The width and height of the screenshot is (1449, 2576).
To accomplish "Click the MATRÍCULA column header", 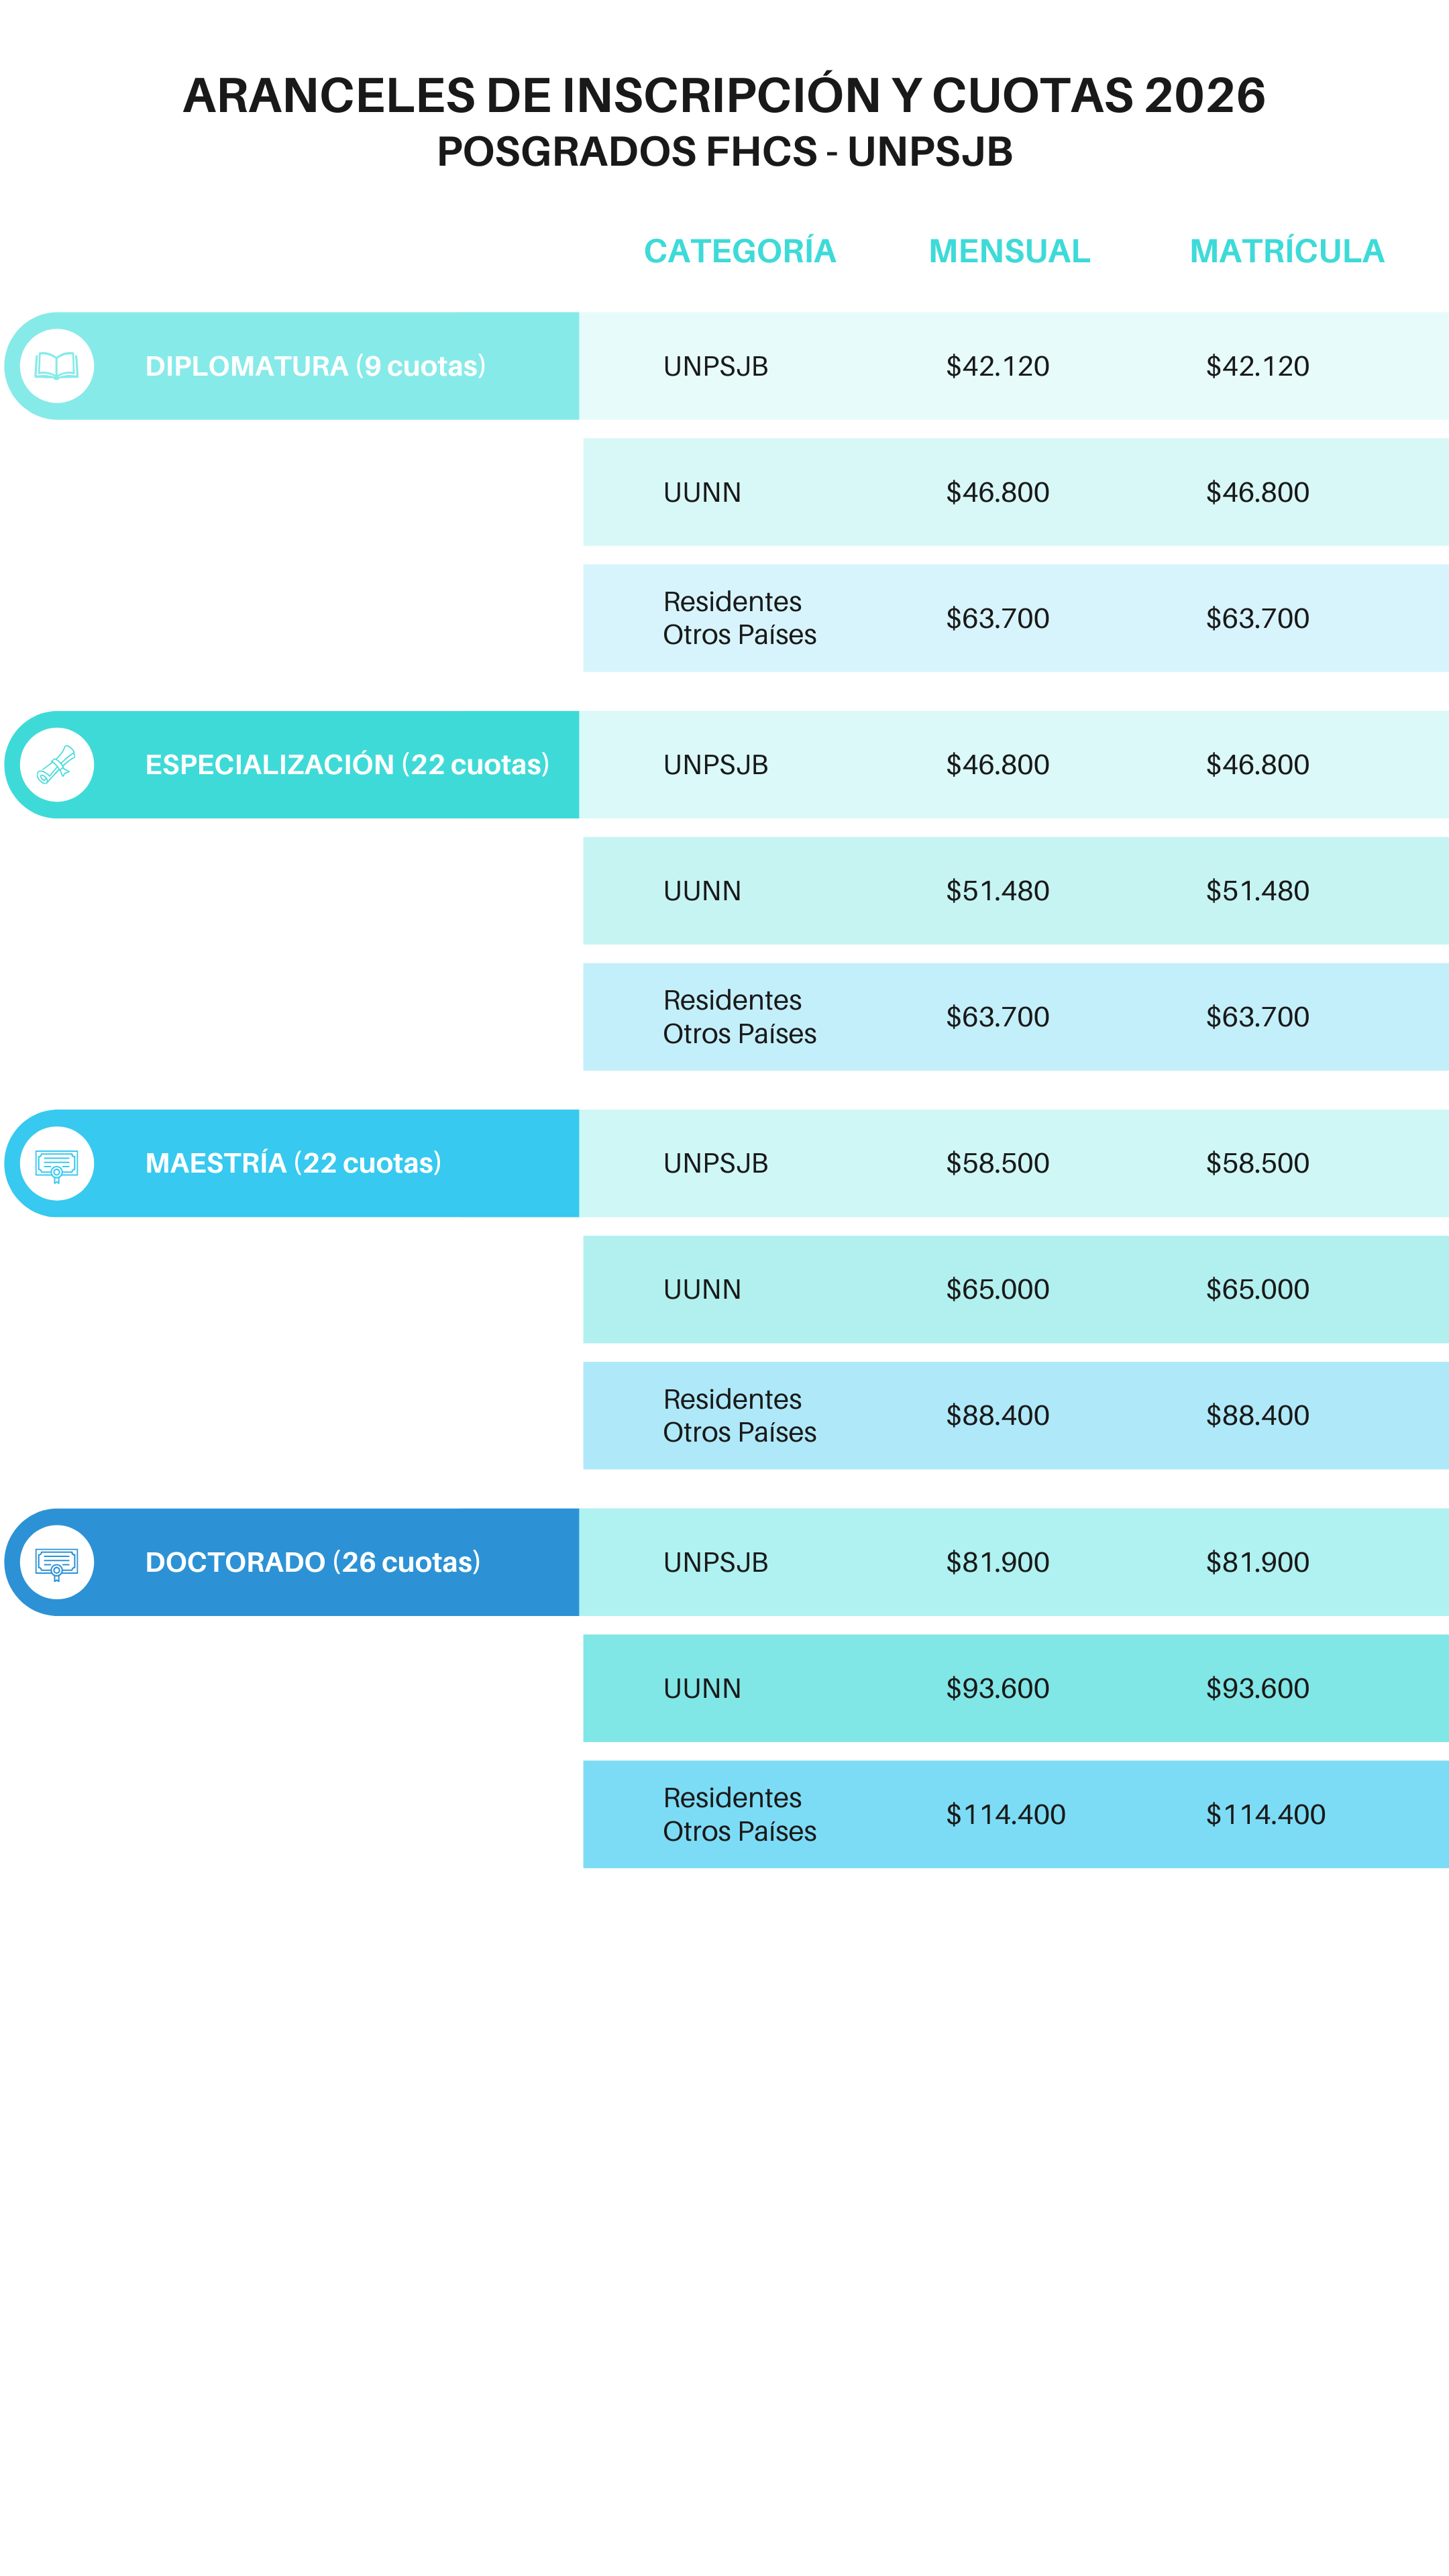I will [1286, 251].
